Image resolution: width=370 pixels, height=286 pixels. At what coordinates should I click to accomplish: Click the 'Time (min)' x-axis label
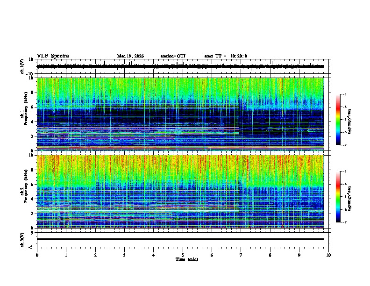point(187,259)
